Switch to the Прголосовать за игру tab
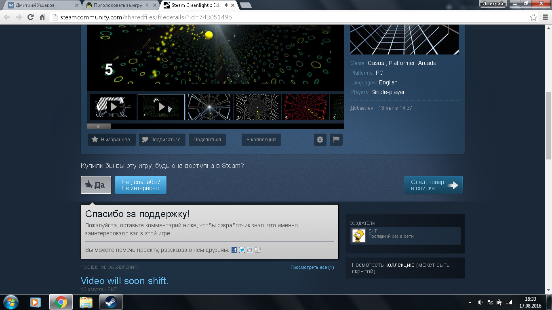The image size is (552, 310). (121, 5)
